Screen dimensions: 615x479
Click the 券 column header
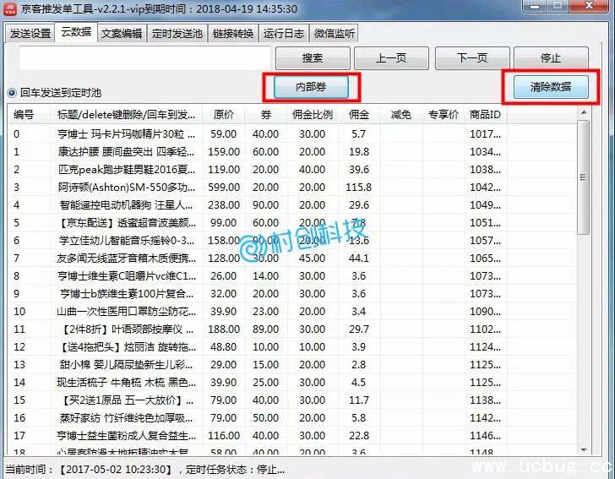pos(266,115)
